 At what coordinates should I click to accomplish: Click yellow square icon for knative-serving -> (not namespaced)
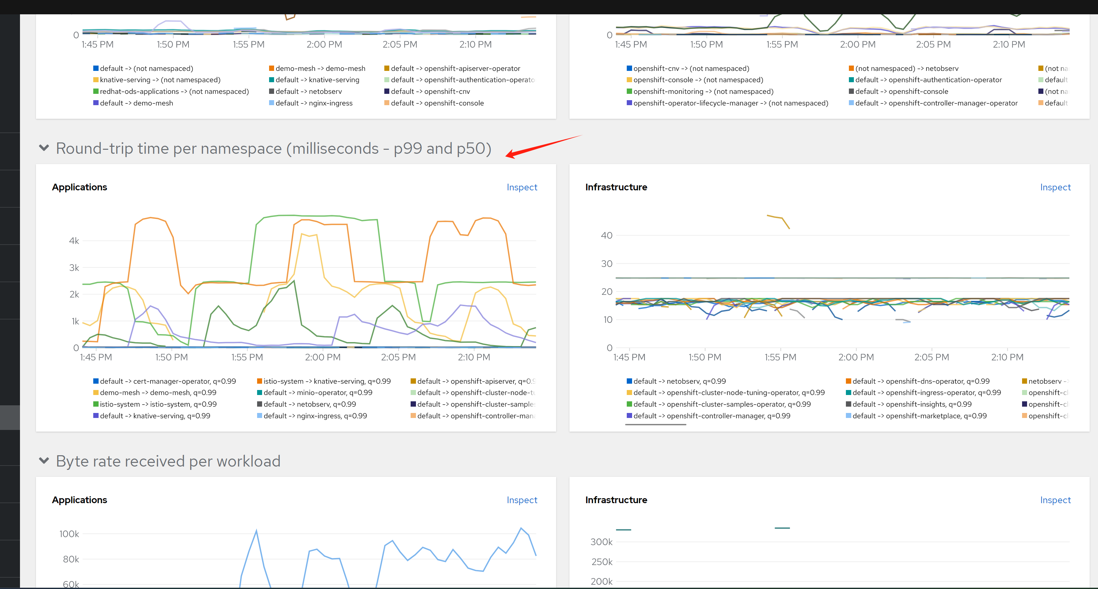[x=96, y=80]
